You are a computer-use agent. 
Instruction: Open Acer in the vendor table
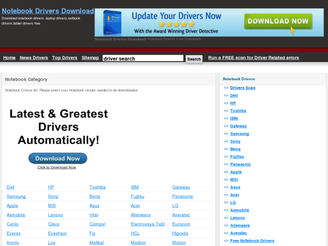point(135,205)
